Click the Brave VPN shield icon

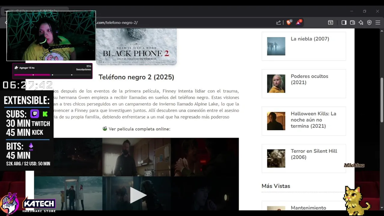369,22
